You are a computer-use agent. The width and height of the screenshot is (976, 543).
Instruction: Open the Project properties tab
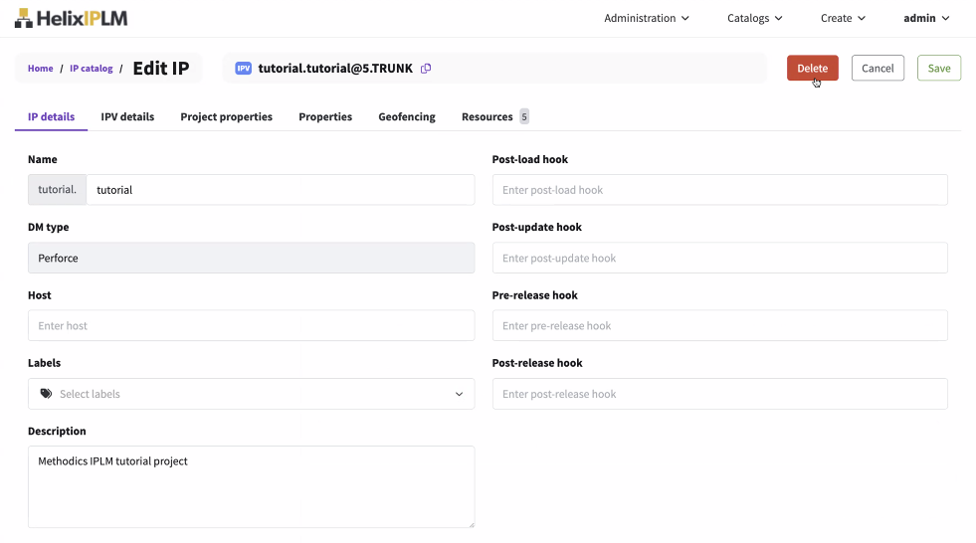(226, 116)
